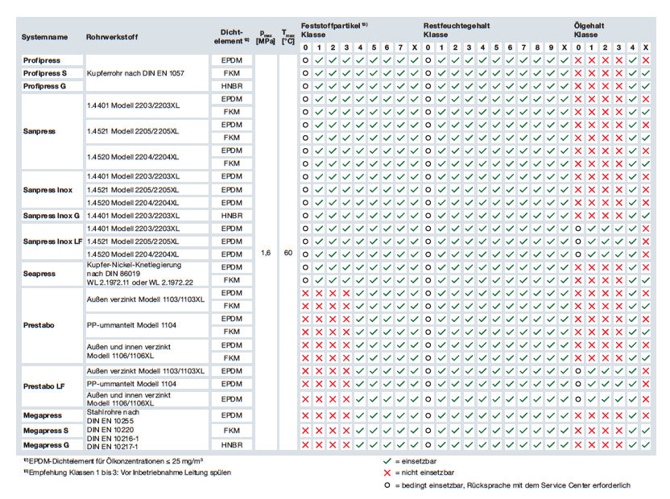Click the legend text '= einsetzbar'

(x=416, y=461)
